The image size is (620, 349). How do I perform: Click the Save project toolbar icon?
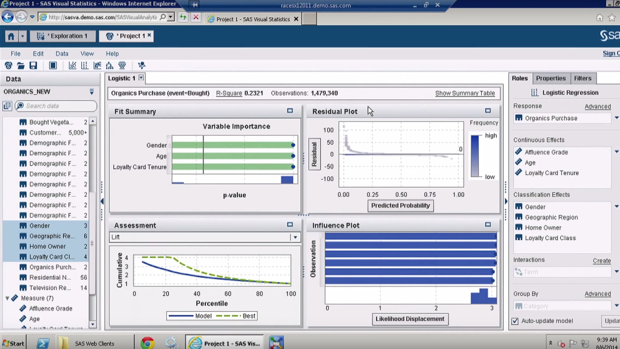(33, 66)
